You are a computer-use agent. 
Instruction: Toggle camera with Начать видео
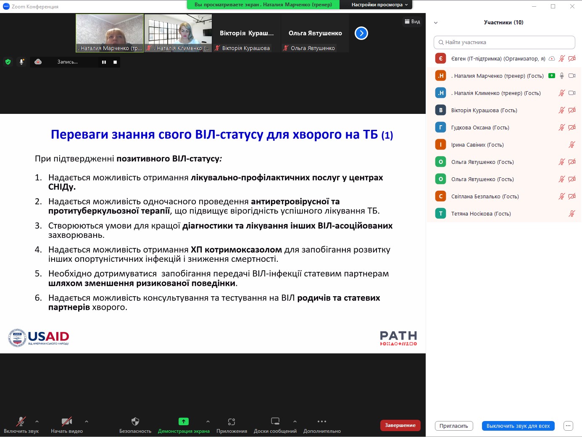pos(66,421)
